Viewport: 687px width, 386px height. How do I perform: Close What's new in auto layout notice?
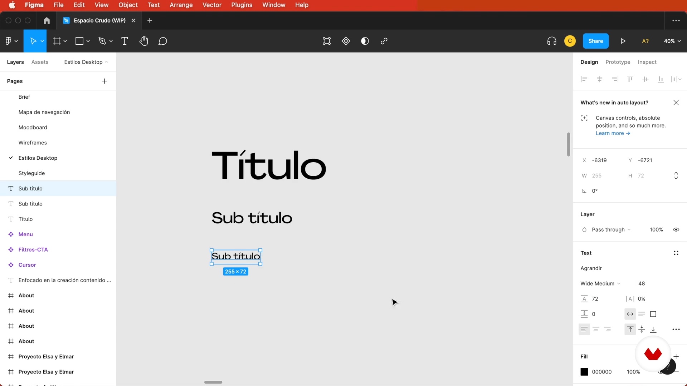[x=676, y=103]
